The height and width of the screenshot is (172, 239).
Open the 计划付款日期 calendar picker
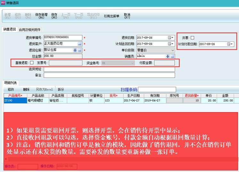[230, 44]
